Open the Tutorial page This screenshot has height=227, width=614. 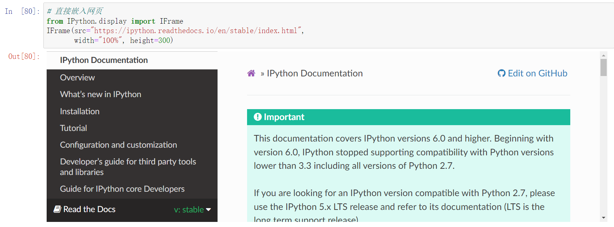(73, 128)
